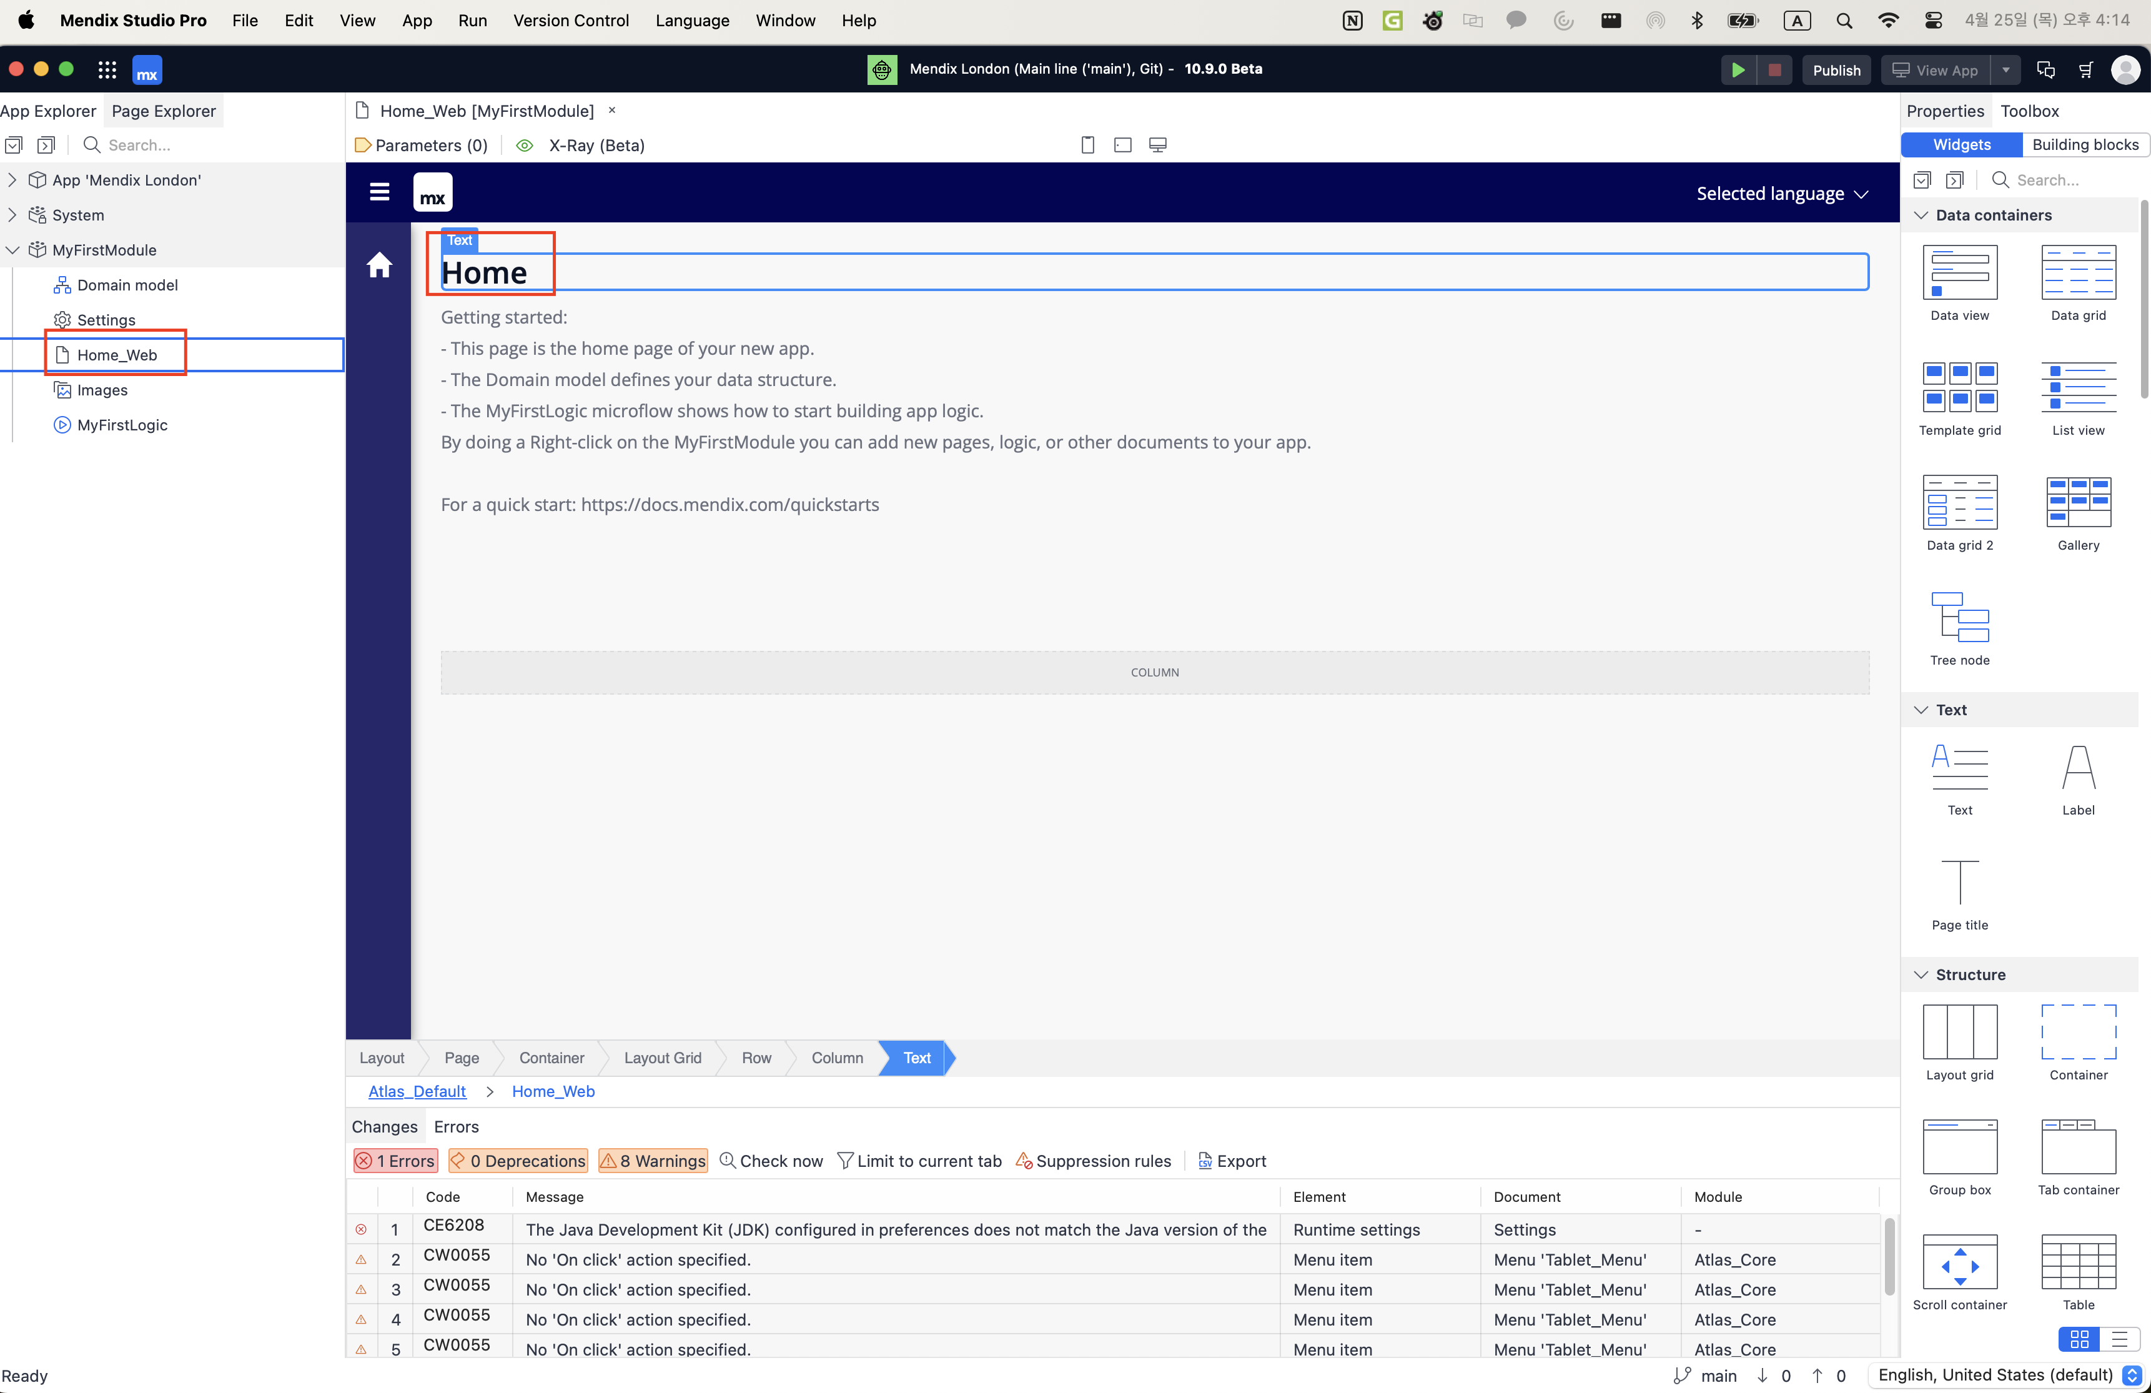Switch Toolbox to Widgets view
The image size is (2151, 1393).
tap(1961, 145)
